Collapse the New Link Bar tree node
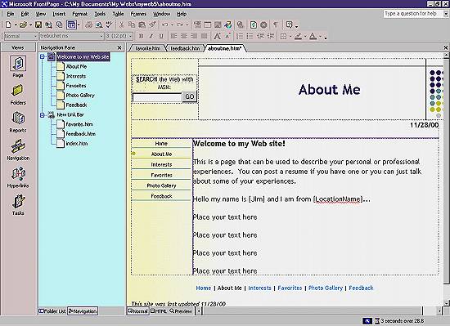 (43, 115)
